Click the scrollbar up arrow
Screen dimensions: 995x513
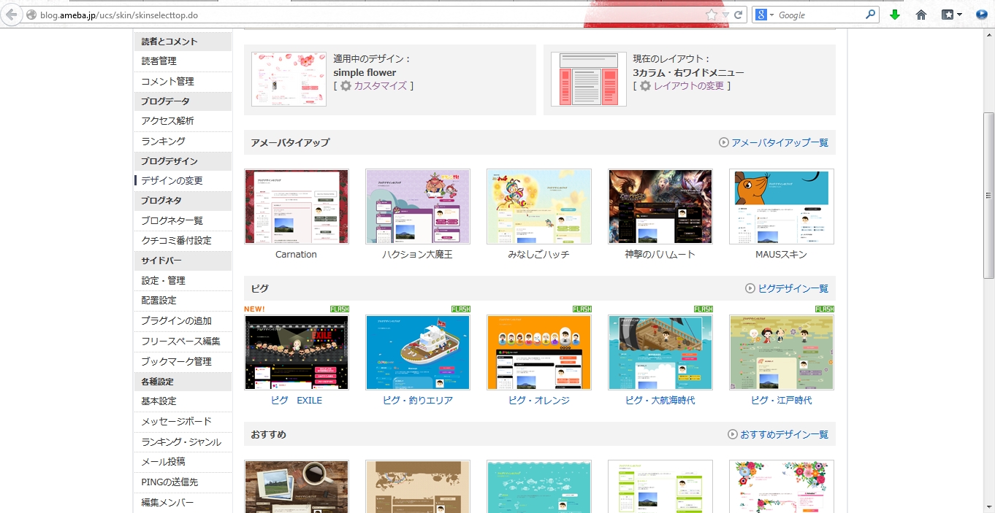988,34
